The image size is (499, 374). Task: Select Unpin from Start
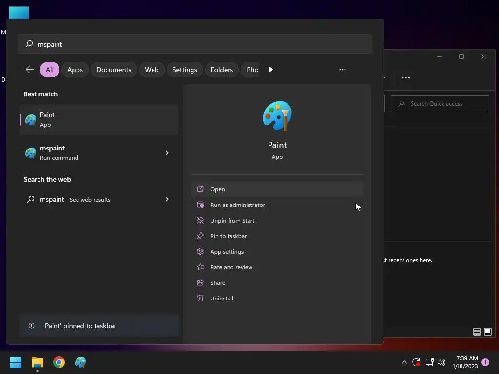point(277,221)
